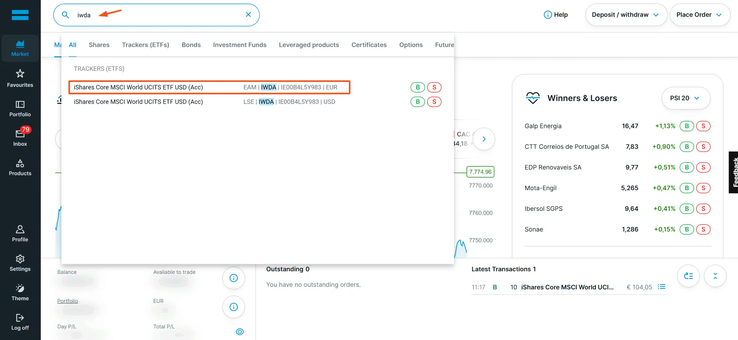Click the search magnifier icon
The image size is (738, 340).
[x=65, y=15]
